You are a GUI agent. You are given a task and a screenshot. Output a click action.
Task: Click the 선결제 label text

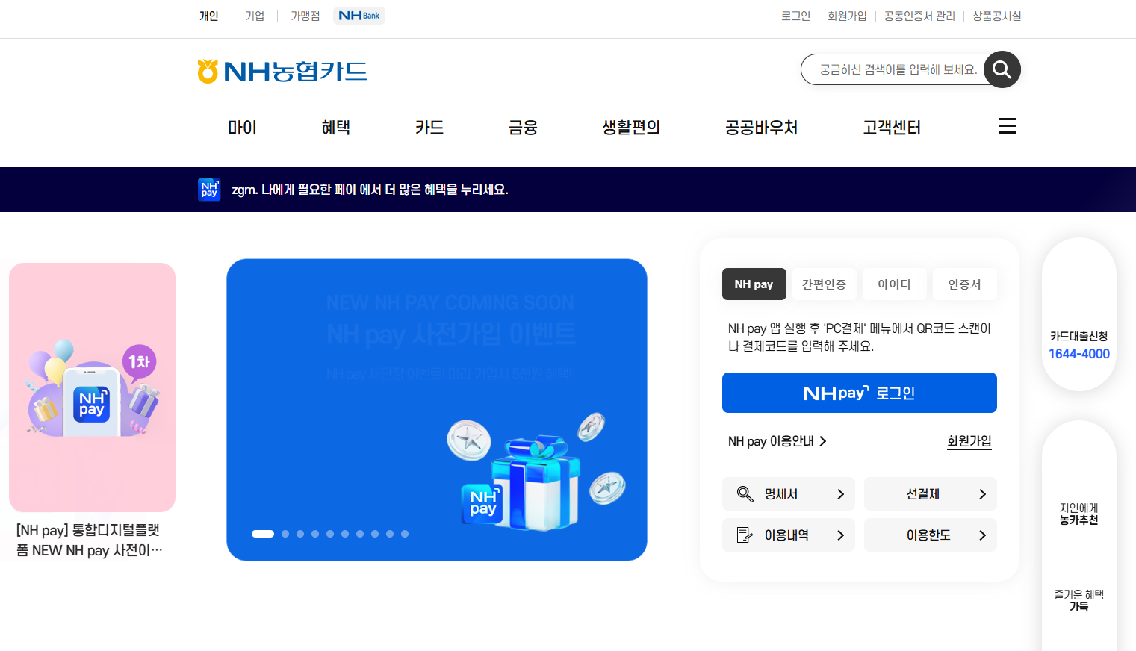pyautogui.click(x=923, y=494)
